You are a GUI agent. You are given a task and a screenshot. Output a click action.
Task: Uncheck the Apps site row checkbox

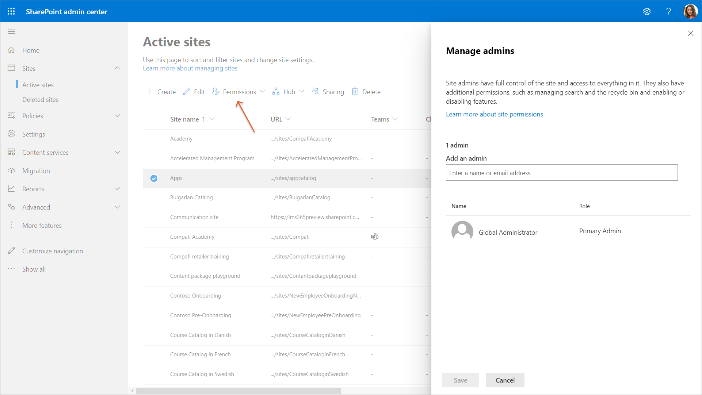coord(154,178)
